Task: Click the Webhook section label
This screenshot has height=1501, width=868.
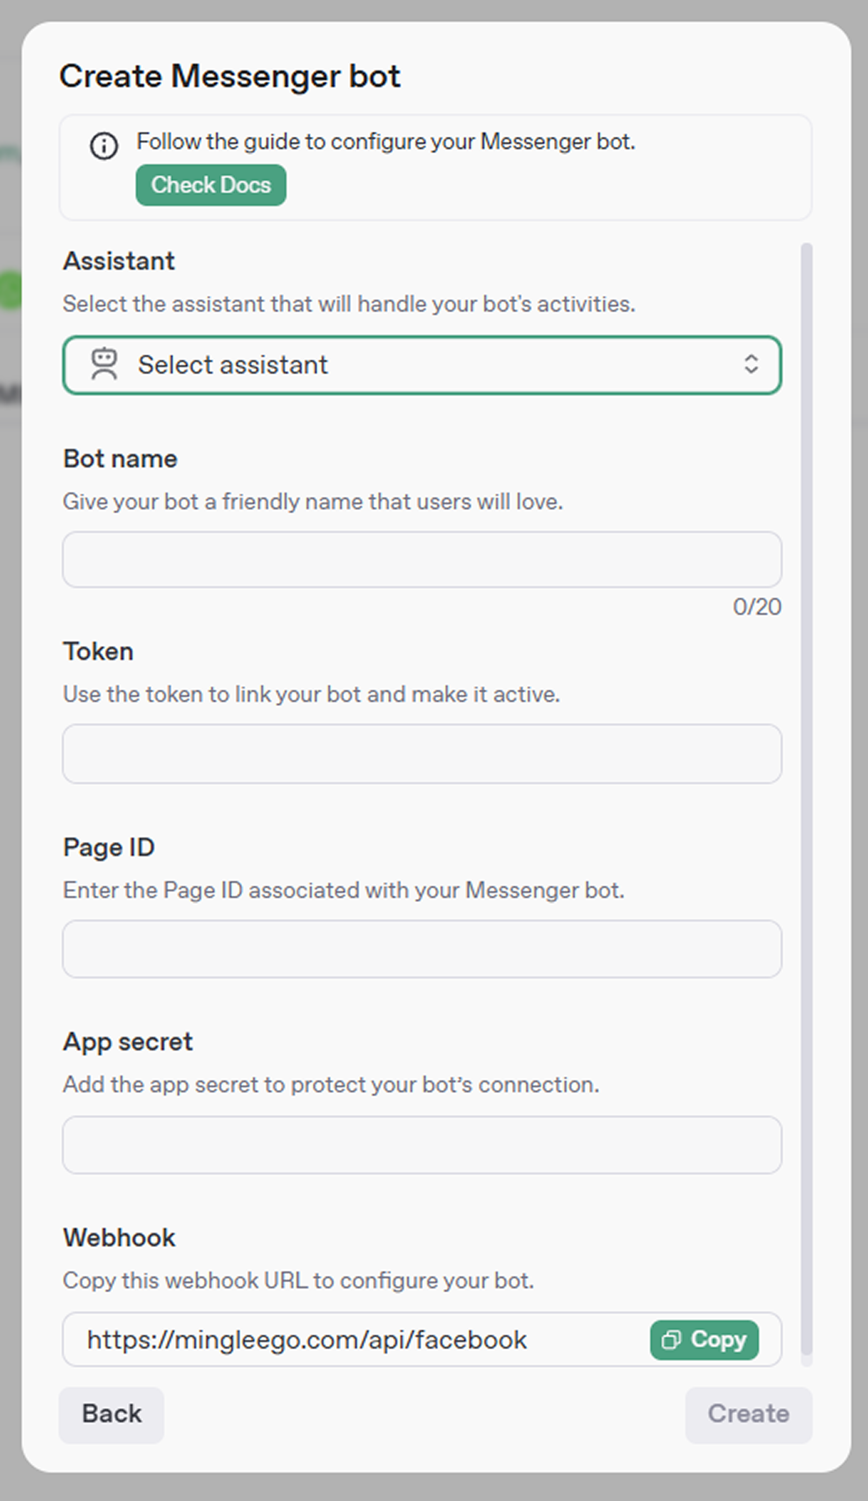Action: coord(119,1239)
